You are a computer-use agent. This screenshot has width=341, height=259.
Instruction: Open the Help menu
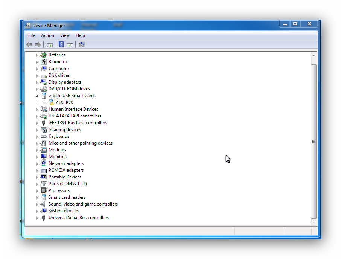click(80, 35)
